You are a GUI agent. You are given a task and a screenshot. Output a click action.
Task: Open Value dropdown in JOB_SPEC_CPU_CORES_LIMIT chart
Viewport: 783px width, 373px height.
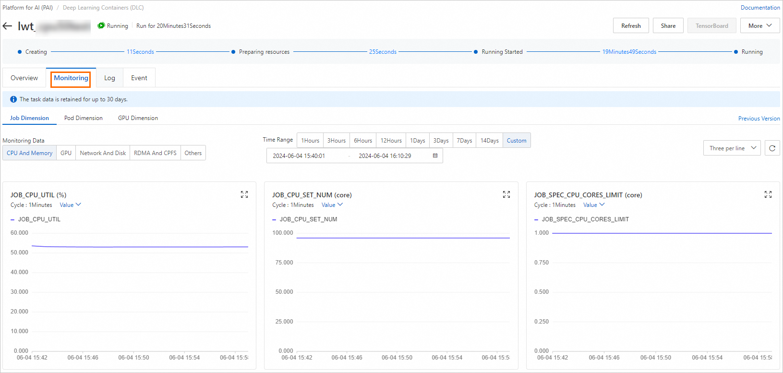click(594, 205)
